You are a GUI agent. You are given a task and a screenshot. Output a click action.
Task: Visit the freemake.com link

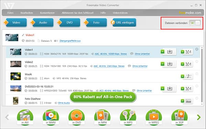pos(190,13)
